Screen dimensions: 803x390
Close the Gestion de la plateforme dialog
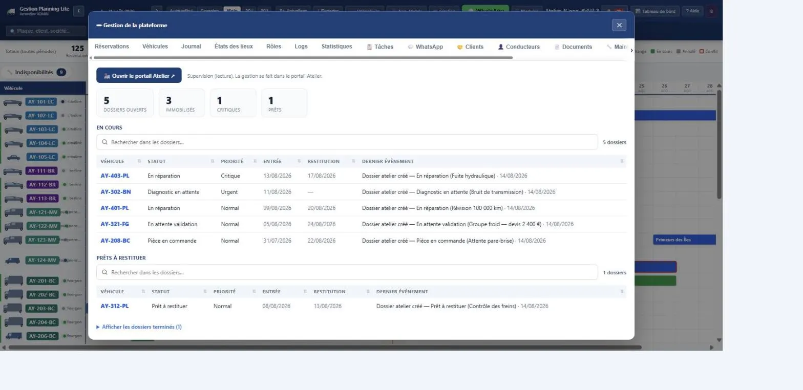pyautogui.click(x=619, y=25)
